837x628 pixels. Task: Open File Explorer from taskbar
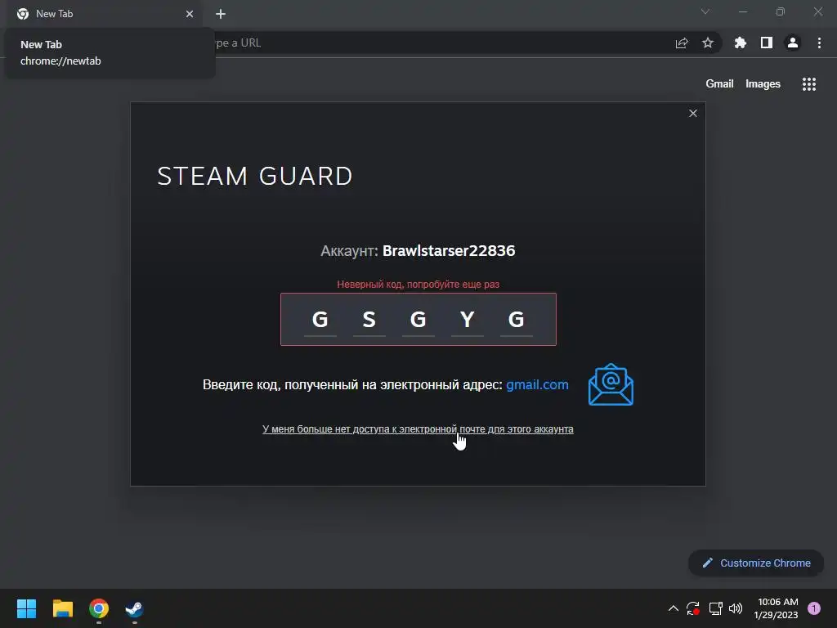(x=62, y=608)
